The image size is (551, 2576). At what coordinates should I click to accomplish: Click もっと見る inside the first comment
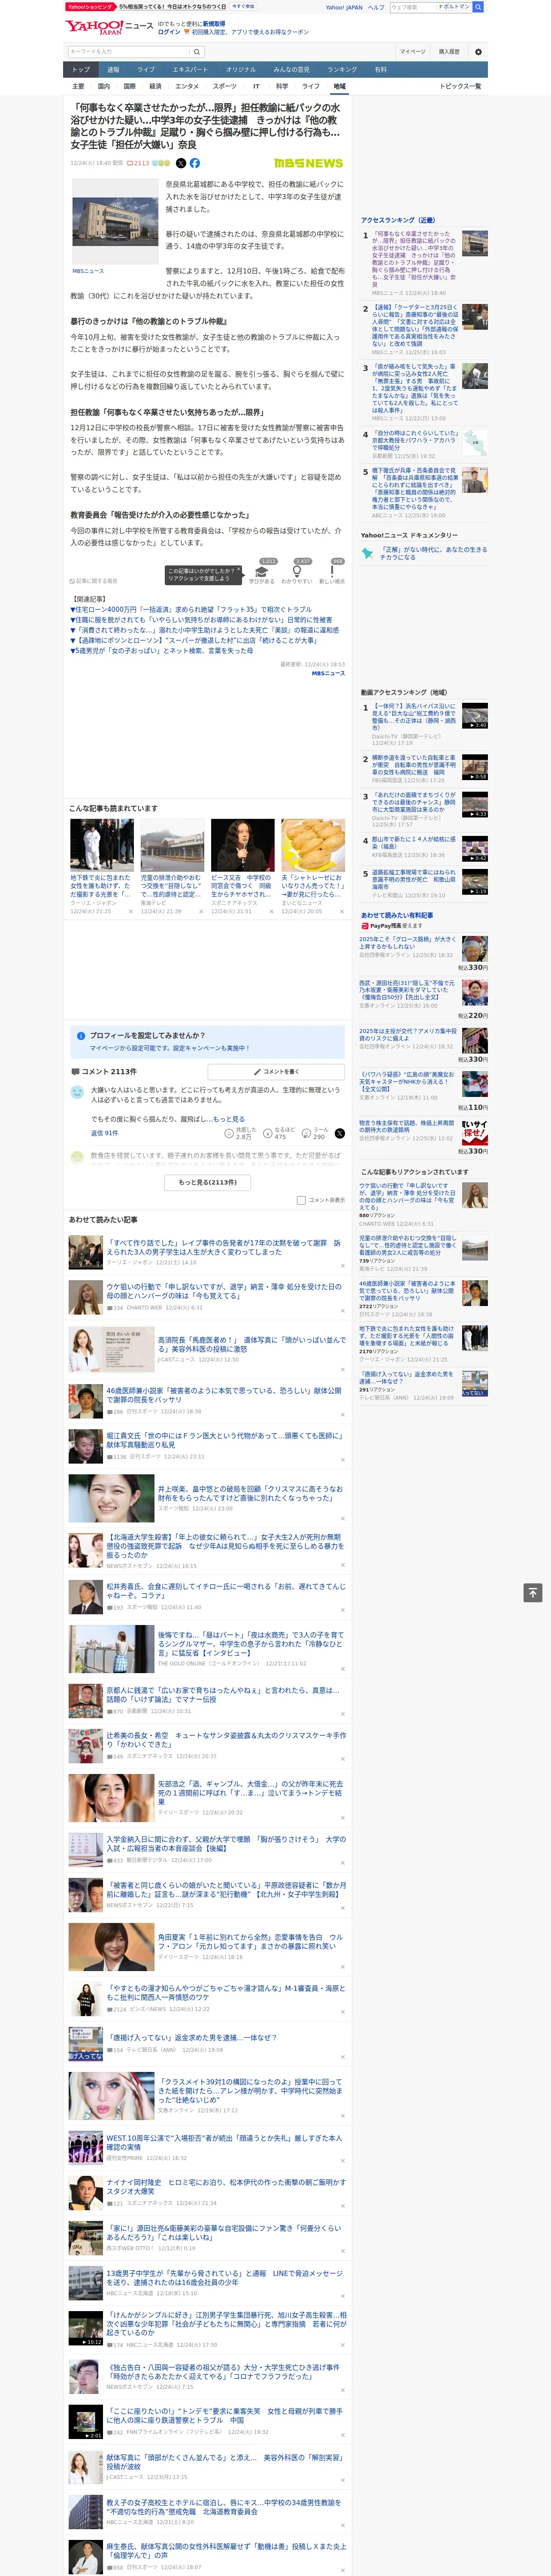229,1119
